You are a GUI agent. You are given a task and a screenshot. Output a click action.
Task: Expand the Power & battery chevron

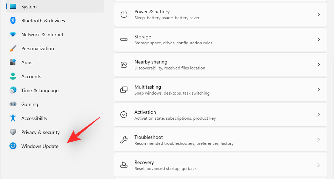tap(318, 14)
